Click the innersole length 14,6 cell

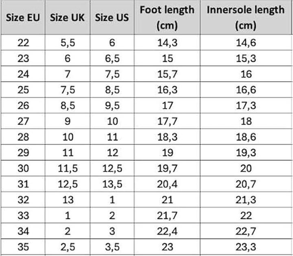coord(246,43)
